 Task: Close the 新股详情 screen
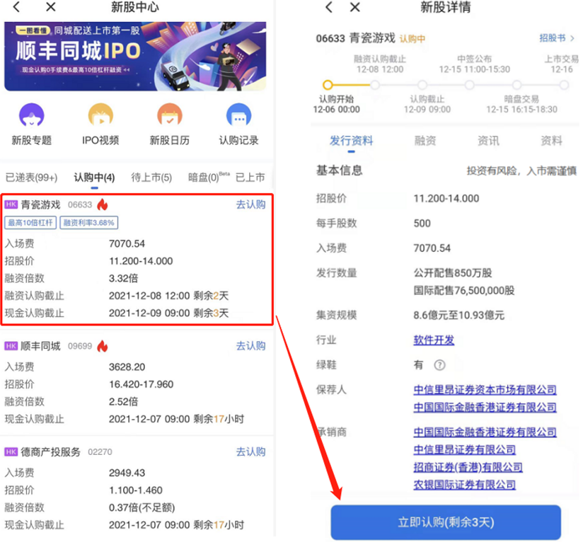point(355,6)
